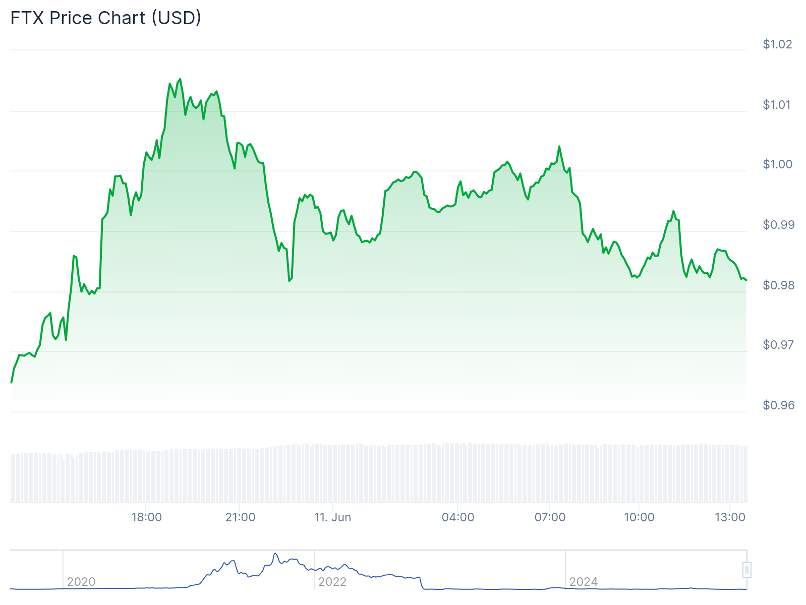Click the FTX Price Chart (USD) title
Viewport: 806px width, 605px height.
[x=106, y=18]
